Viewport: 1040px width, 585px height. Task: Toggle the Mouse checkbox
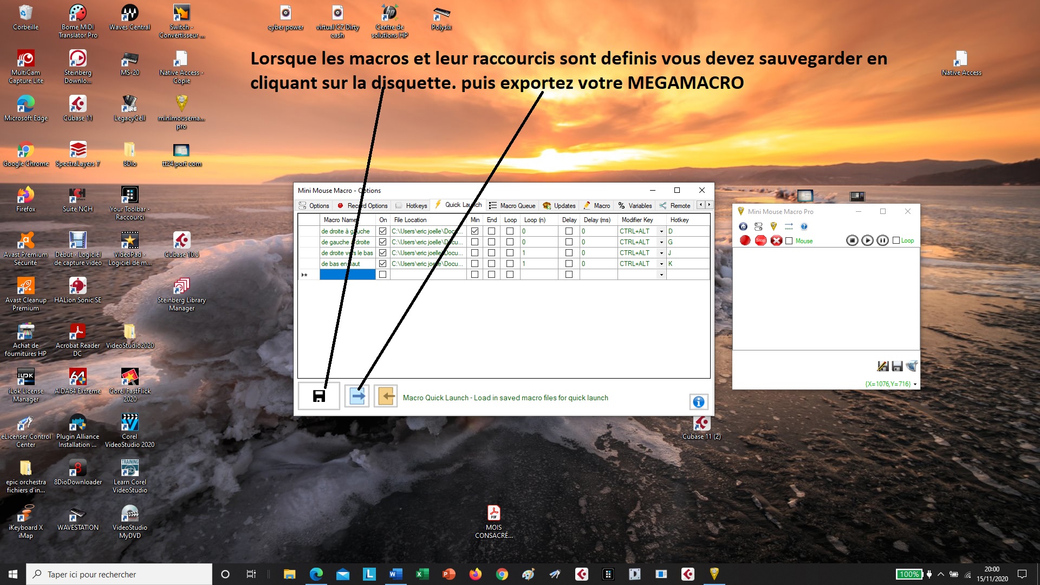coord(790,240)
